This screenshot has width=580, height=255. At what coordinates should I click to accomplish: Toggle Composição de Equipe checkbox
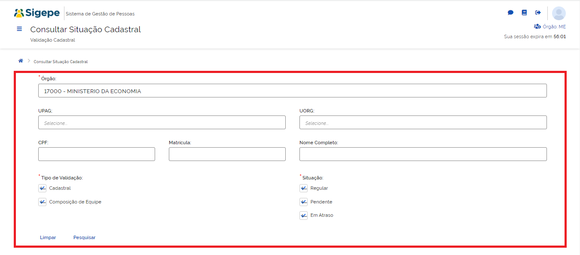pos(42,202)
